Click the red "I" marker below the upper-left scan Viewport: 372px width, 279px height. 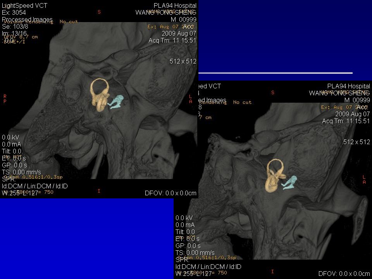pyautogui.click(x=99, y=191)
